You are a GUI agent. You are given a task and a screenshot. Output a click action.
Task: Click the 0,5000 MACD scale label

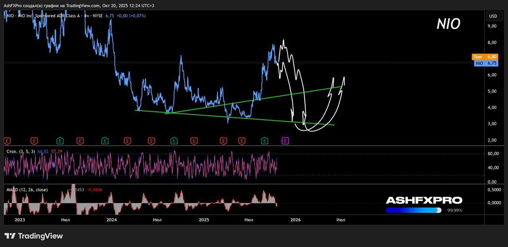(493, 190)
